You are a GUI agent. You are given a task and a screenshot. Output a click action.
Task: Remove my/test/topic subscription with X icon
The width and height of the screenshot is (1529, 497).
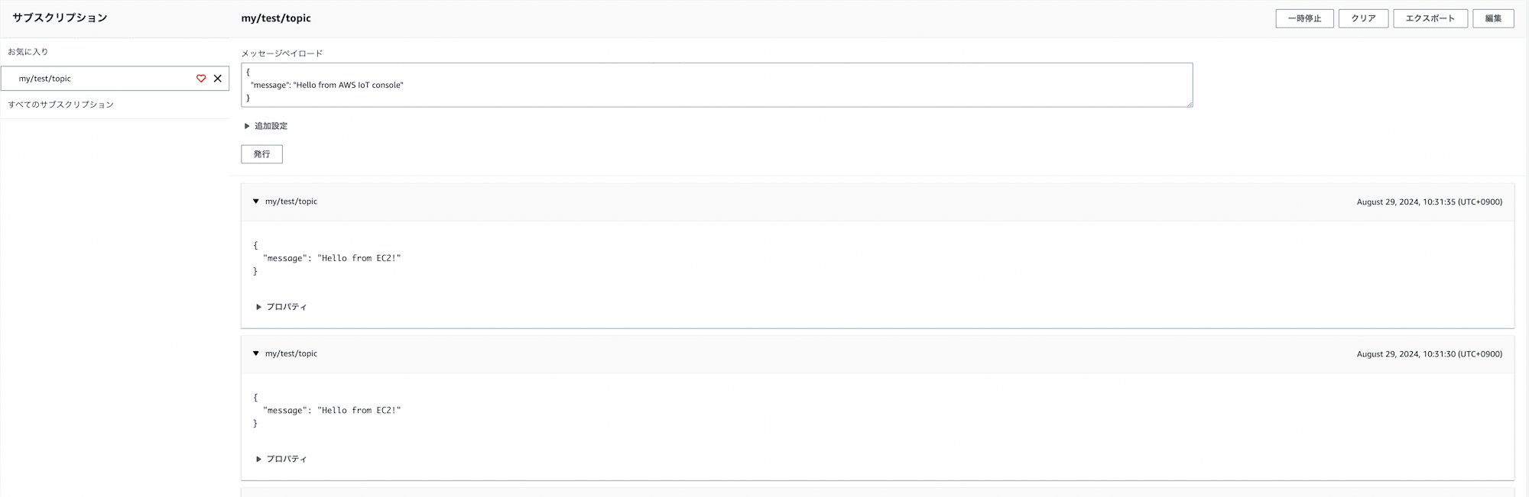tap(218, 79)
